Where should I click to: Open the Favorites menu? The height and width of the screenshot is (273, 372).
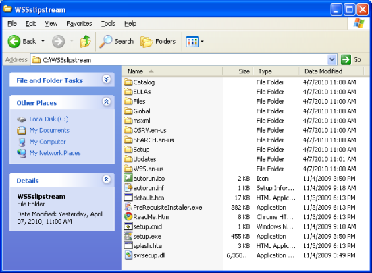pyautogui.click(x=79, y=24)
